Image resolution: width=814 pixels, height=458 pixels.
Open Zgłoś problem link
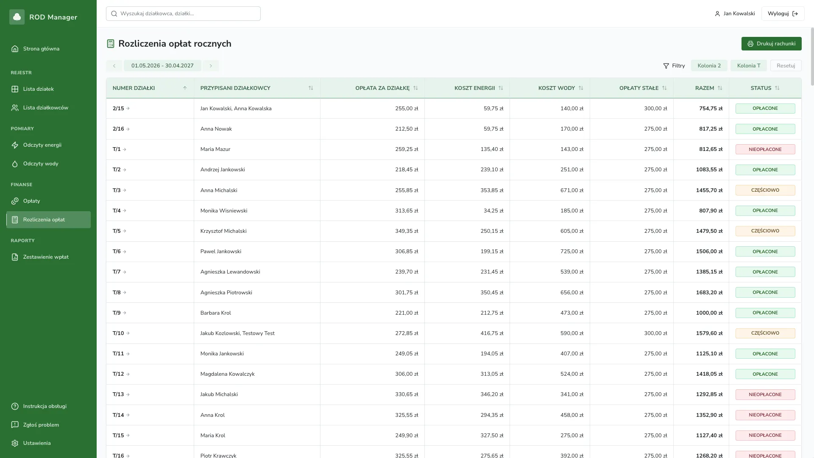(x=48, y=425)
